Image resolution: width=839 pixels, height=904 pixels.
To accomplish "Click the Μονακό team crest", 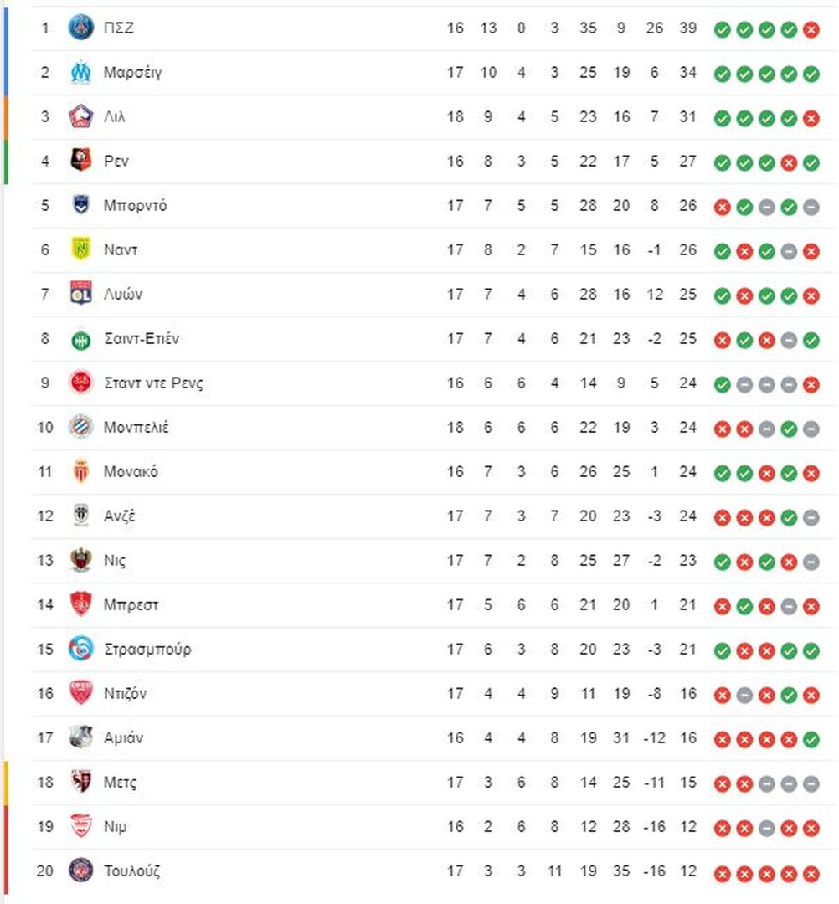I will 81,471.
